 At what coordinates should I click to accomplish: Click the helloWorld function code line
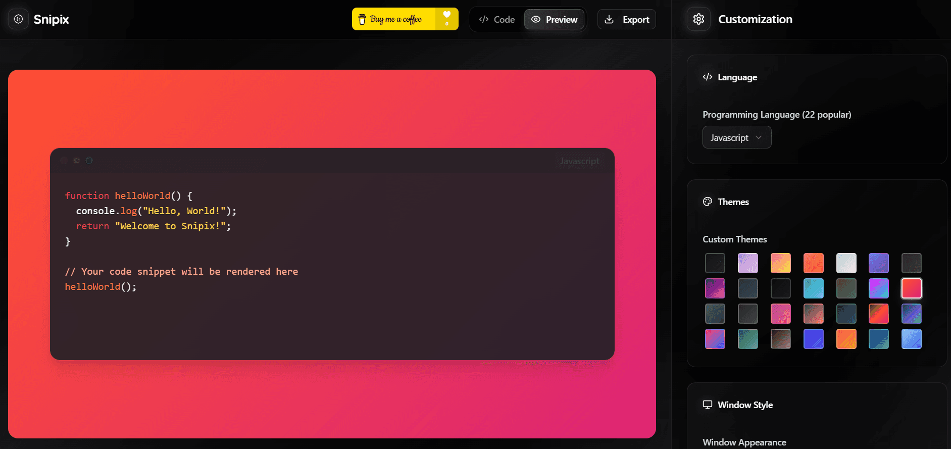[128, 195]
